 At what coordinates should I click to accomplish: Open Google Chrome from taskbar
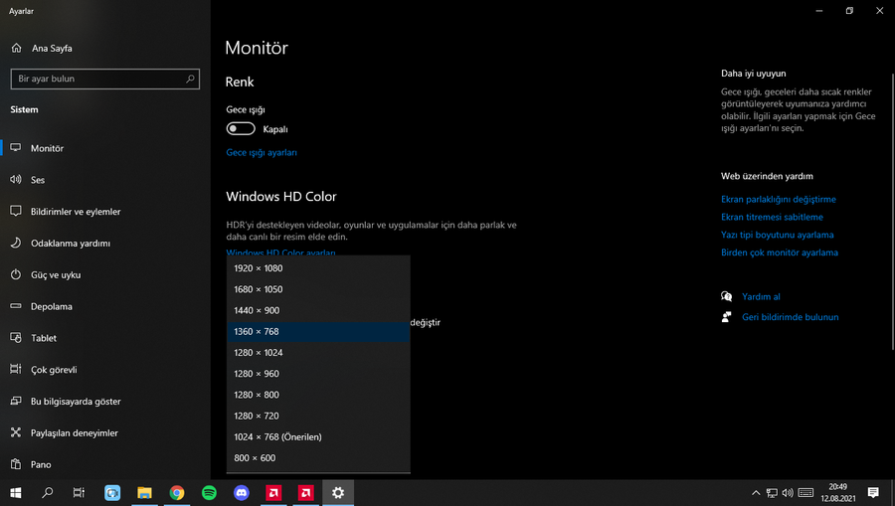tap(177, 492)
